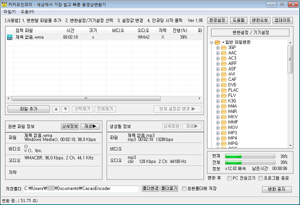Click the ASF folder icon

click(224, 69)
